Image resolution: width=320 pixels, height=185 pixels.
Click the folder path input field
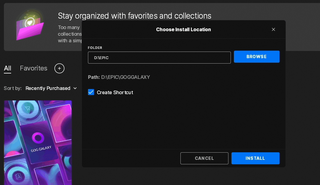click(159, 58)
